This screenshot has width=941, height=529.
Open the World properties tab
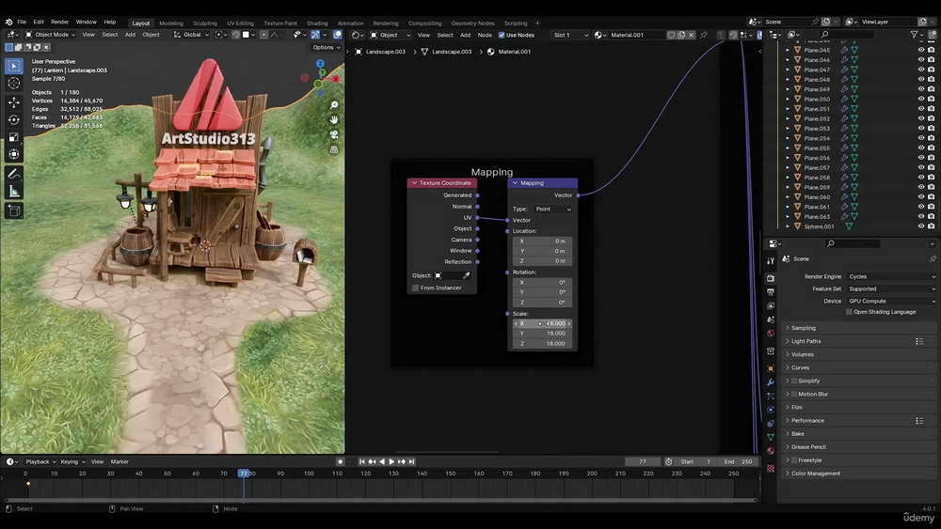coord(771,334)
